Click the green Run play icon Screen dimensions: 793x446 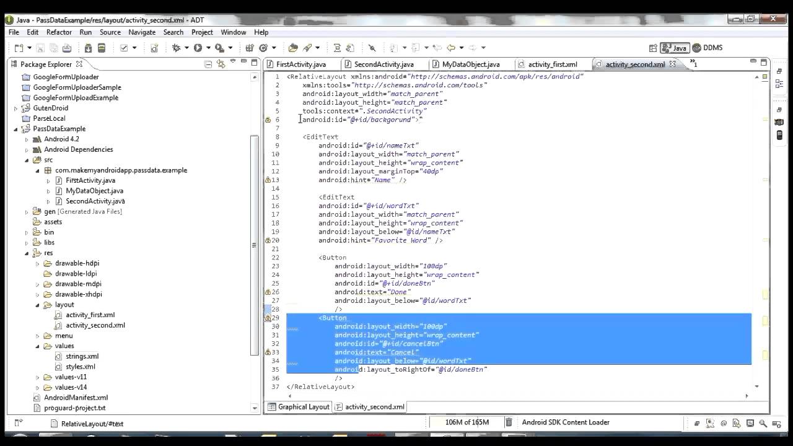(198, 48)
